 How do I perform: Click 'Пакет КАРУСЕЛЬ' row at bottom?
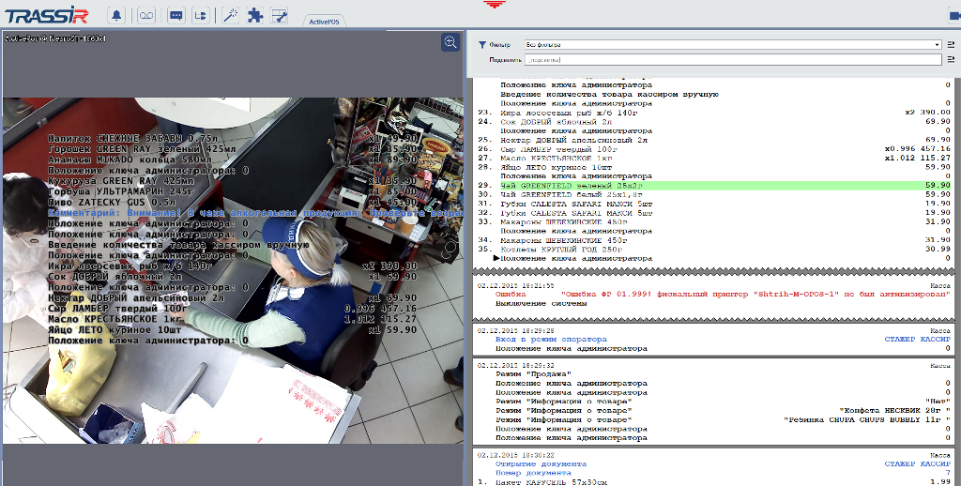(x=714, y=482)
